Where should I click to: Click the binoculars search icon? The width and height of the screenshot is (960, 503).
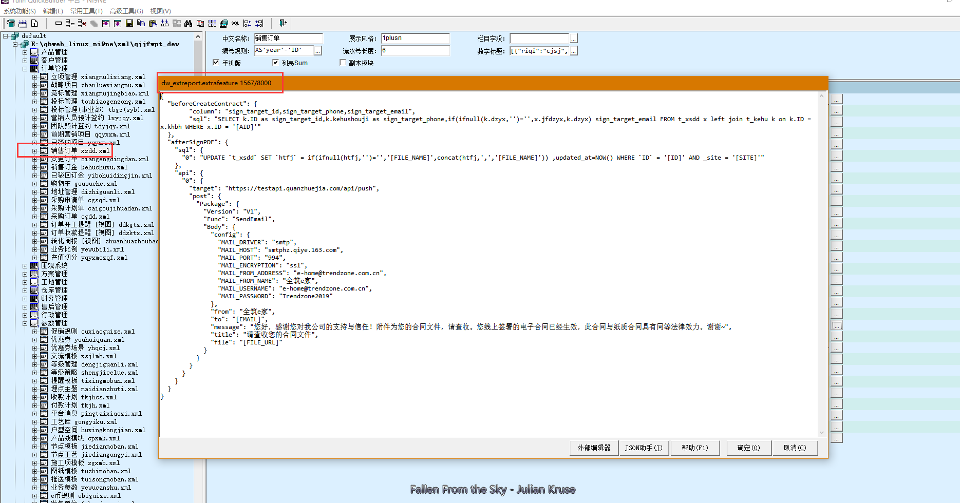[x=188, y=24]
